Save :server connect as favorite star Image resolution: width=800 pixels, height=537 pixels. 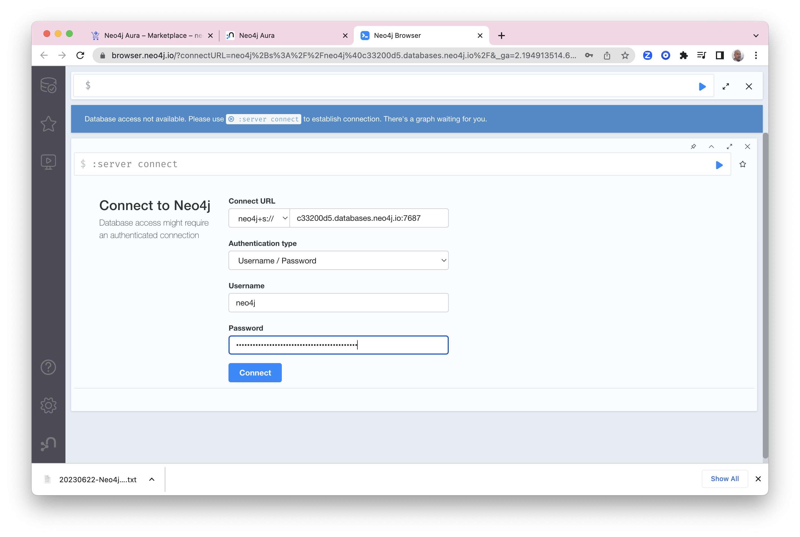pos(742,164)
